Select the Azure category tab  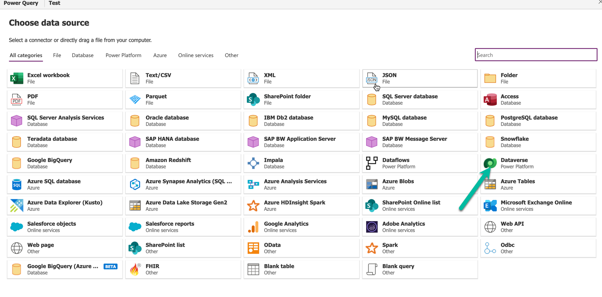[160, 55]
